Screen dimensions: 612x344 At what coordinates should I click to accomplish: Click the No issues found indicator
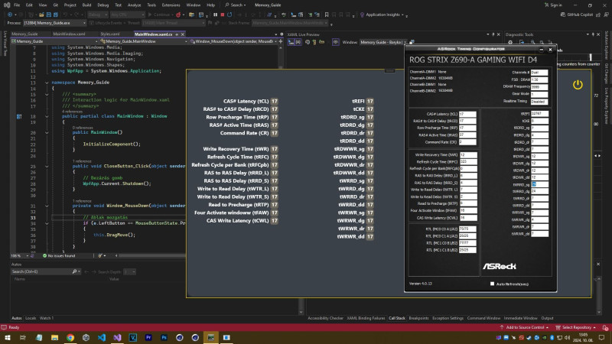59,256
